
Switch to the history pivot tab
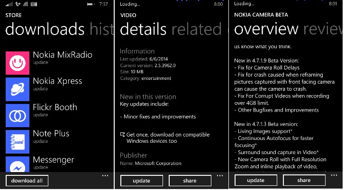101,29
